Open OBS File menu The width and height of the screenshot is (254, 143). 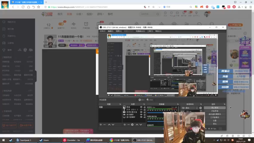pyautogui.click(x=102, y=31)
